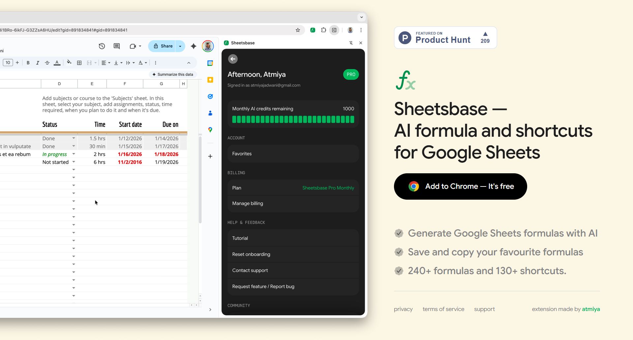Expand the side panel chevron at the bottom
This screenshot has width=633, height=340.
[x=210, y=310]
